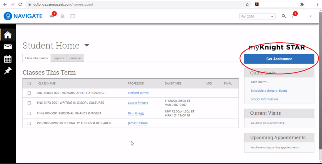Open professor James Szalma link
Viewport: 322px width, 164px height.
coord(138,123)
